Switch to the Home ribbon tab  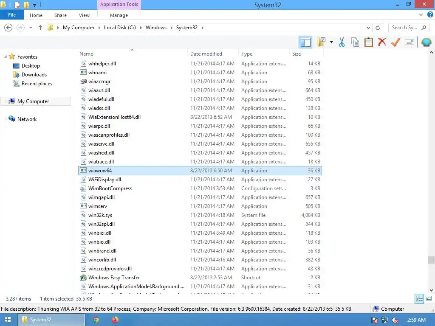tap(36, 15)
